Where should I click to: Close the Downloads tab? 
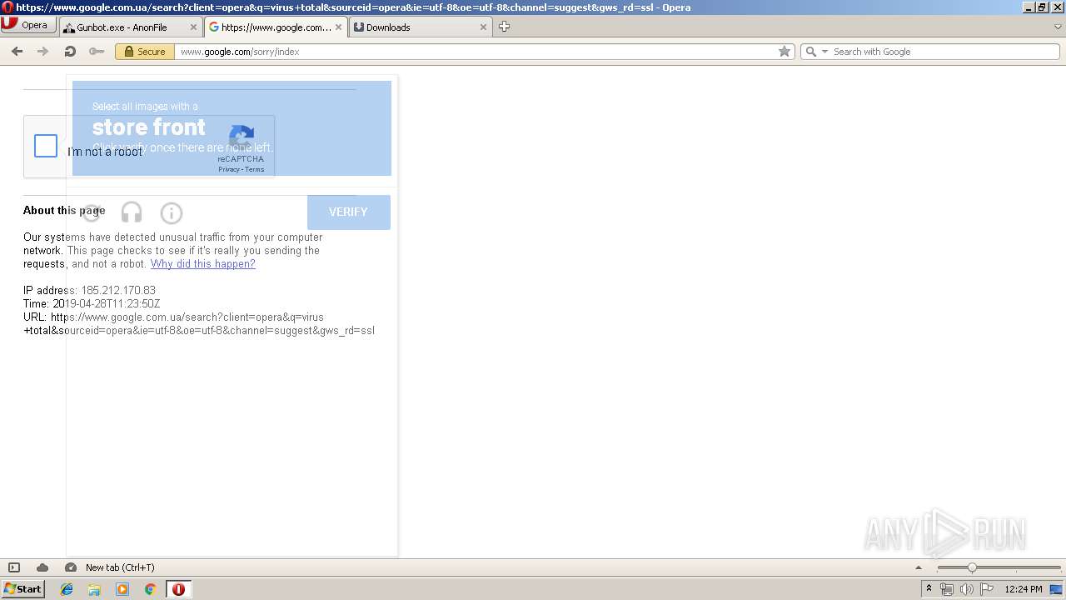click(483, 27)
